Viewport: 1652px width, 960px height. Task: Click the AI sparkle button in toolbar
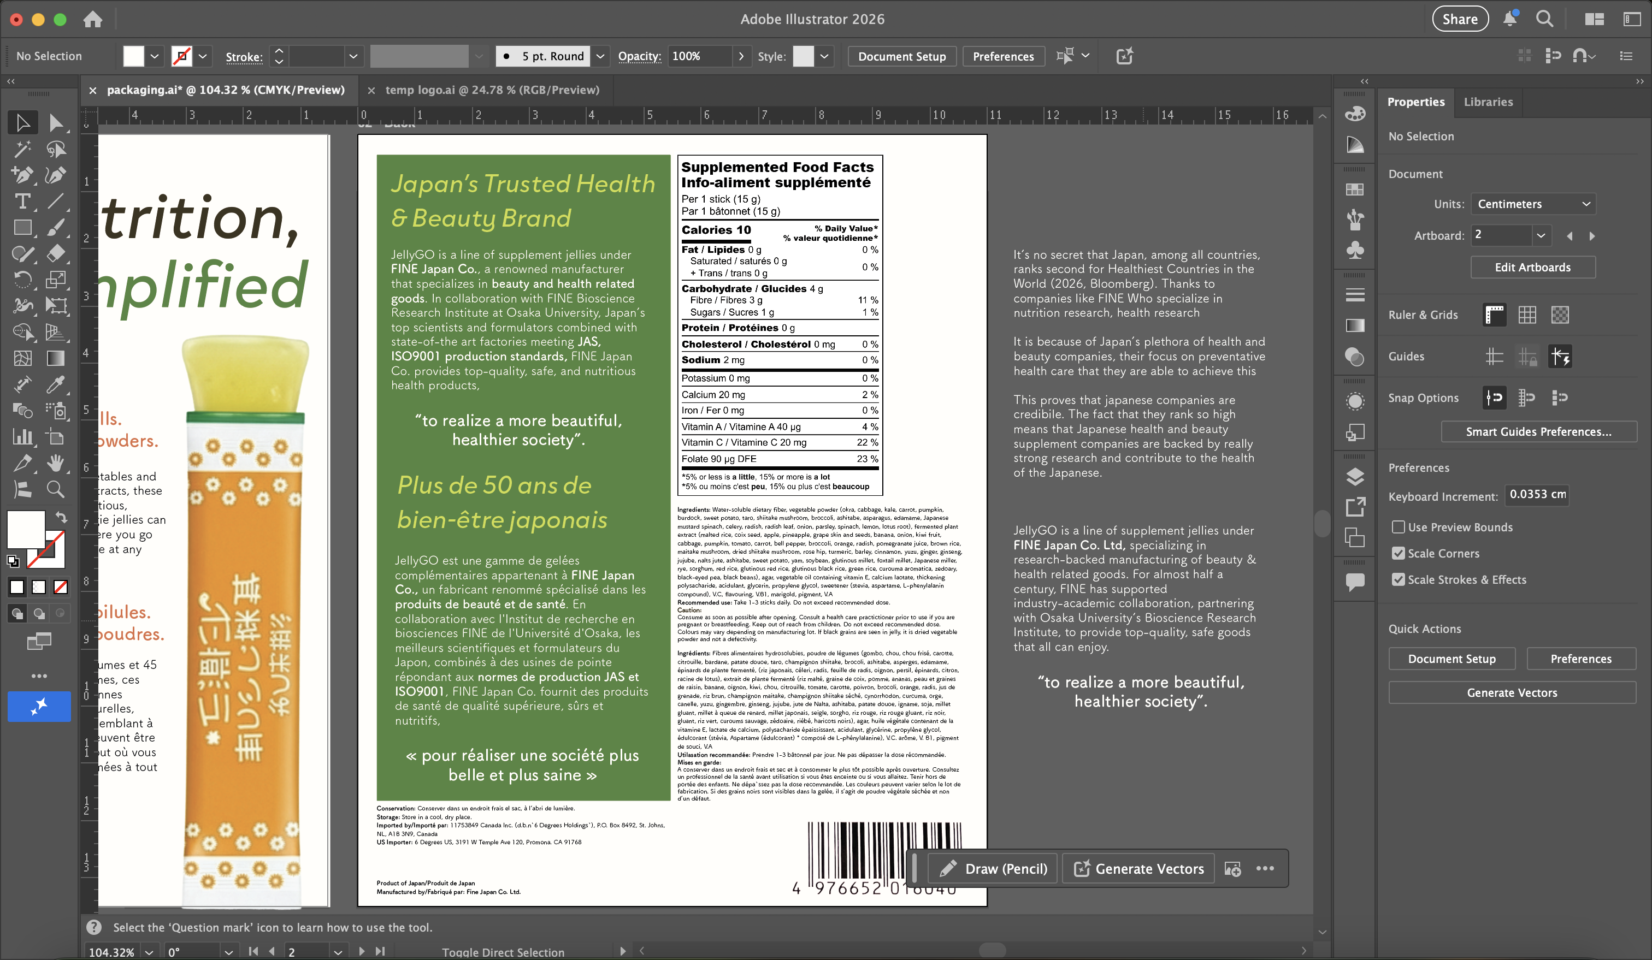pos(39,707)
